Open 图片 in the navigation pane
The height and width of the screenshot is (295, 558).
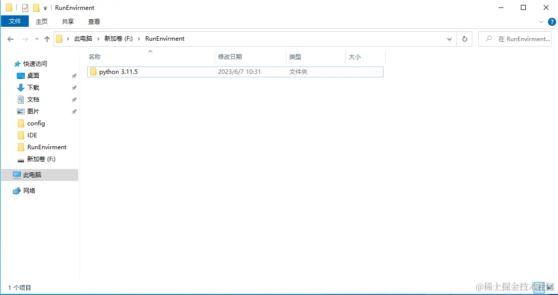(x=33, y=111)
